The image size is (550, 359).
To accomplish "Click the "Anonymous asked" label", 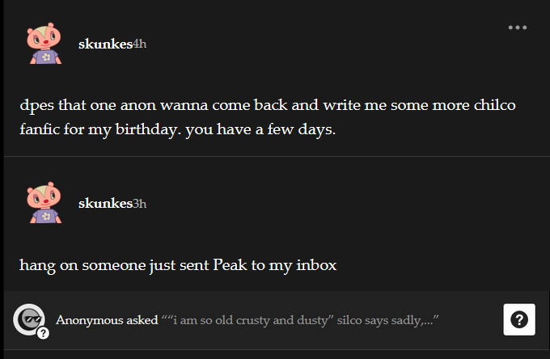I will pos(107,320).
